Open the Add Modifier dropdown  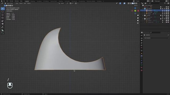(156, 38)
